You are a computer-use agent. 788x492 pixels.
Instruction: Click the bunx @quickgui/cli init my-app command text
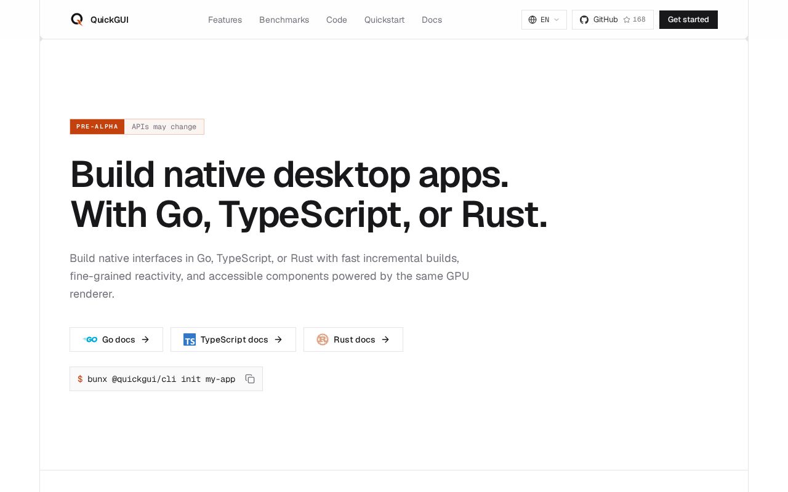click(x=161, y=379)
